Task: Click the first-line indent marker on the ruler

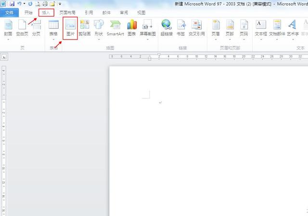Action: 159,55
